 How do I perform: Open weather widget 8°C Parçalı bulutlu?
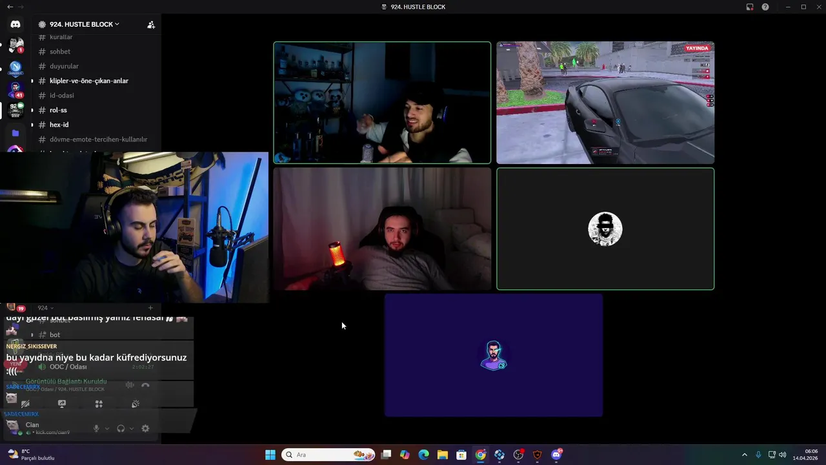pos(31,455)
